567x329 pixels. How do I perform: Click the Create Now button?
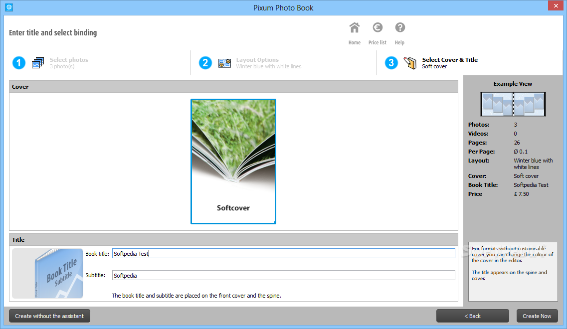(x=537, y=316)
